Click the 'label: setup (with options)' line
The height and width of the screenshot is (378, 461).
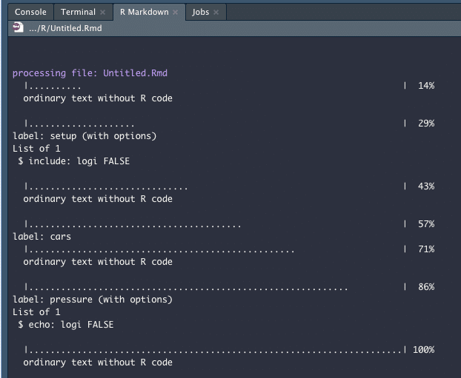click(84, 136)
